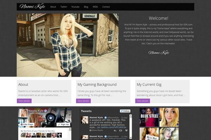Viewport: 211px width, 140px height.
Task: Click the Naomi Kyle logo in the navbar
Action: [x=32, y=6]
